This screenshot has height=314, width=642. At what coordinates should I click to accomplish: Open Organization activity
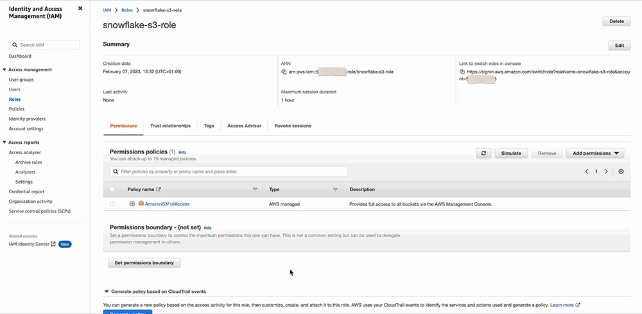31,202
